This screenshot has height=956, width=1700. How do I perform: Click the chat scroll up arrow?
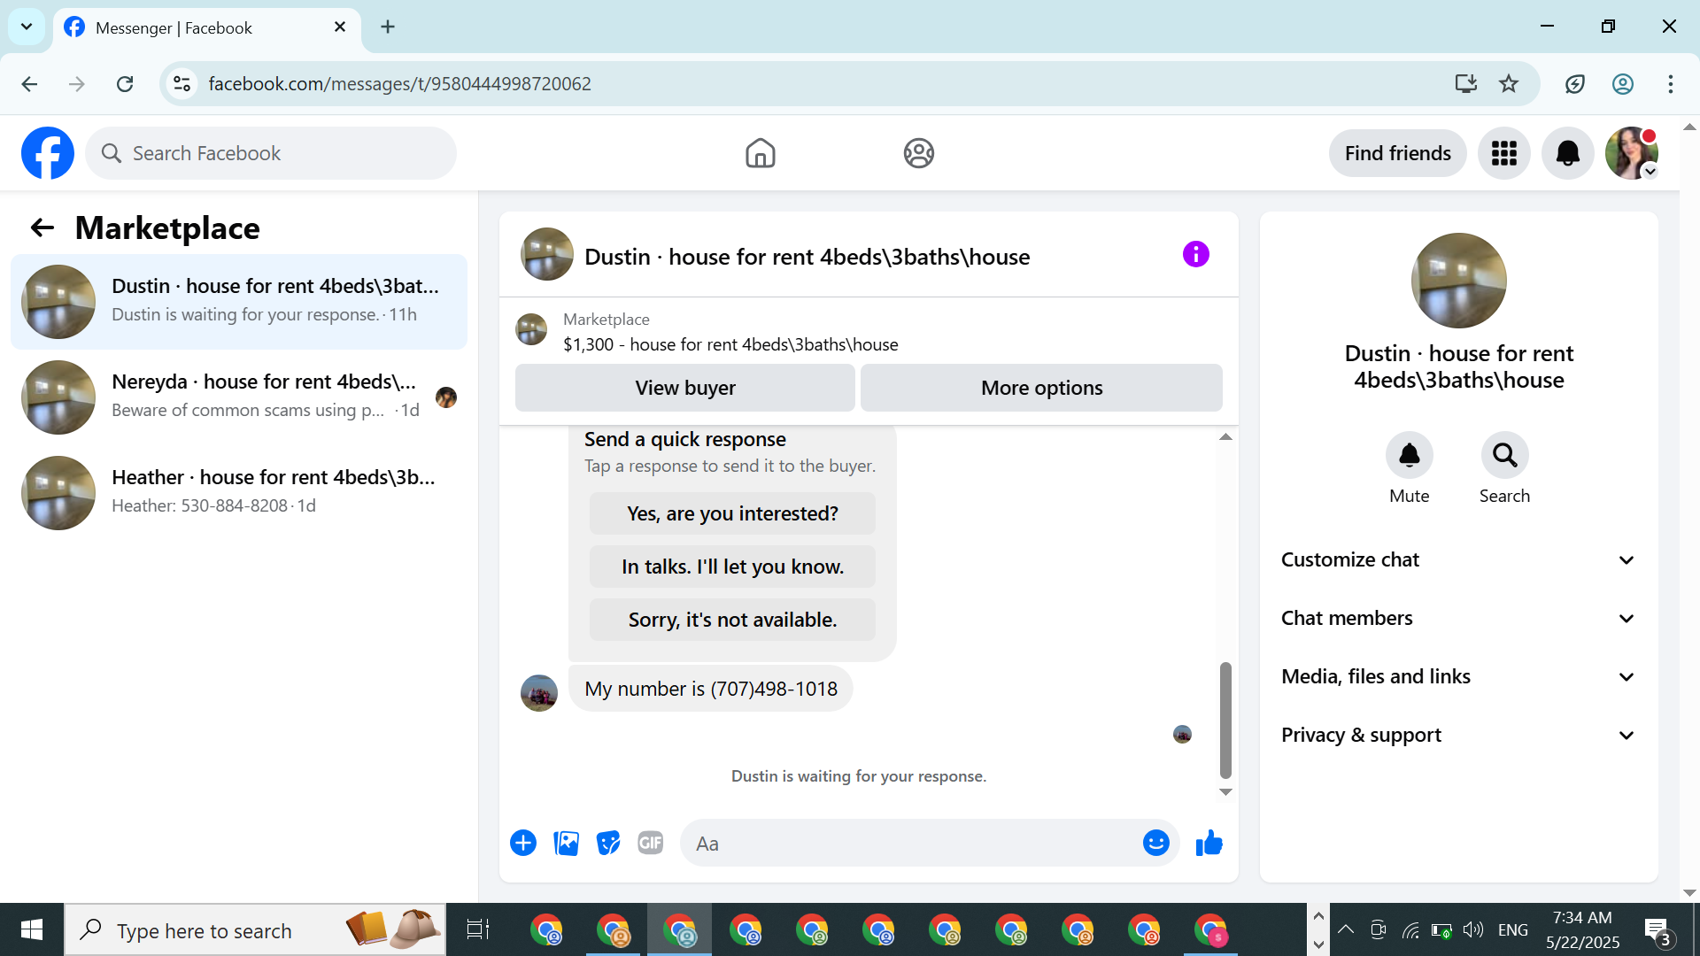1226,436
